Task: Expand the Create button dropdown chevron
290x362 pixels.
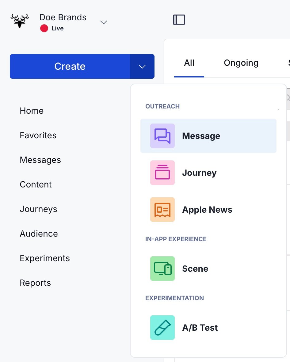Action: (142, 66)
